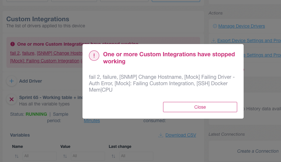Sort variables by Name column arrows
This screenshot has width=281, height=162.
17,156
